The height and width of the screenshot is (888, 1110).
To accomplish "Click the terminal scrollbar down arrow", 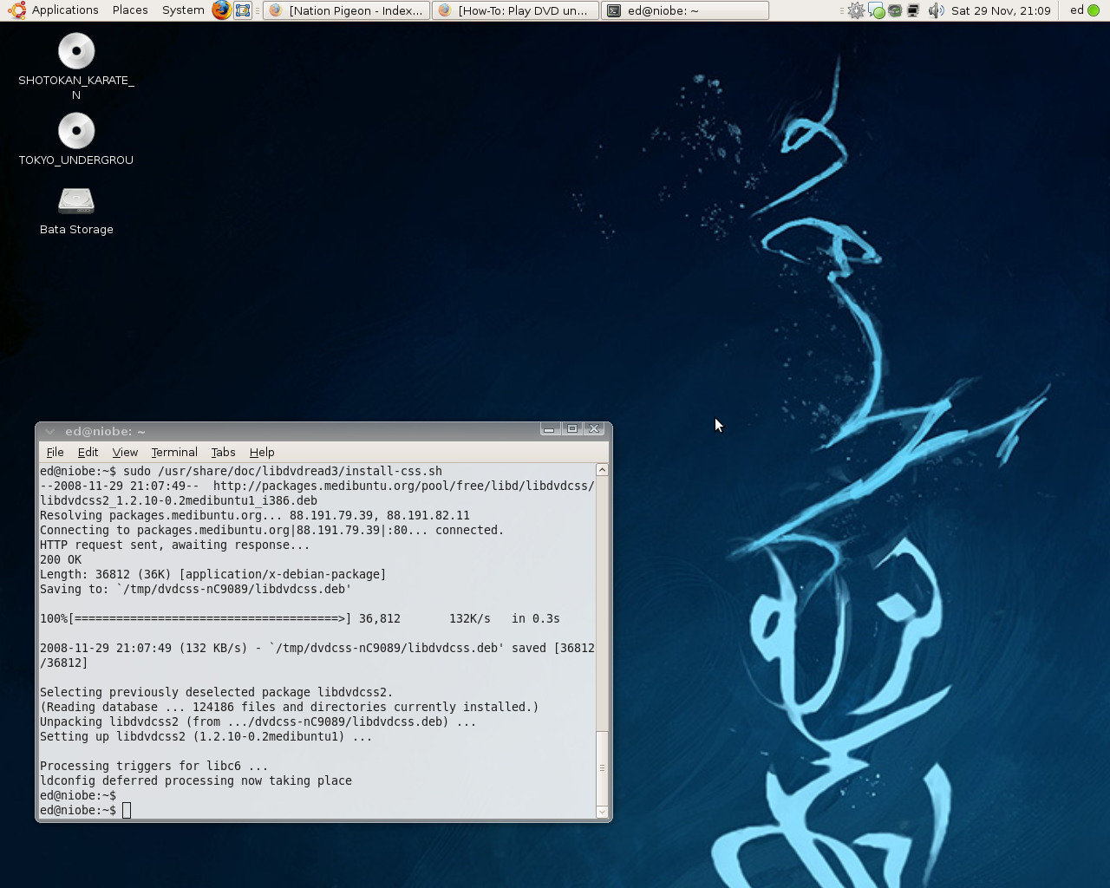I will pos(602,812).
